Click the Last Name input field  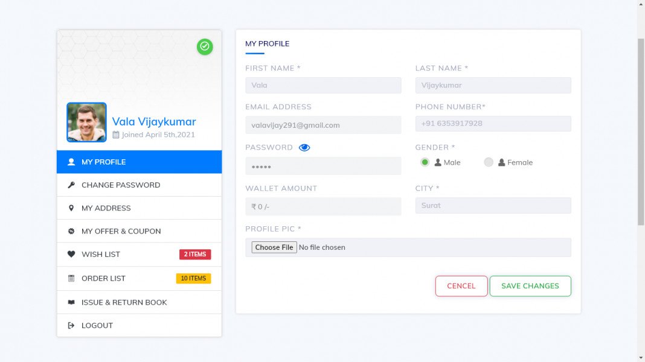tap(493, 85)
